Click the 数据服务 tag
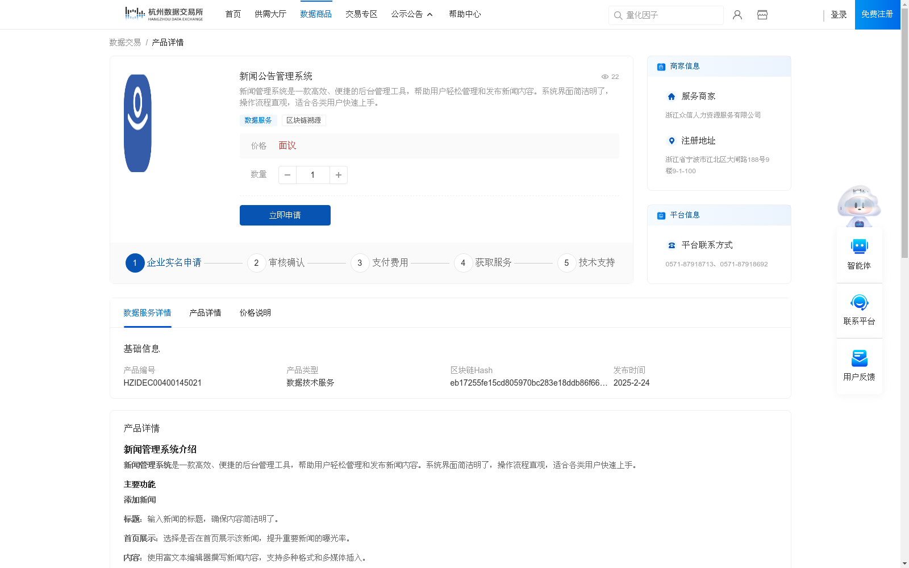This screenshot has height=568, width=909. pyautogui.click(x=258, y=120)
